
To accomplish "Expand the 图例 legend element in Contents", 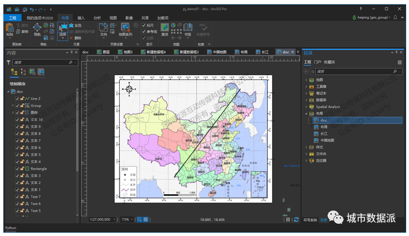I will pyautogui.click(x=13, y=113).
